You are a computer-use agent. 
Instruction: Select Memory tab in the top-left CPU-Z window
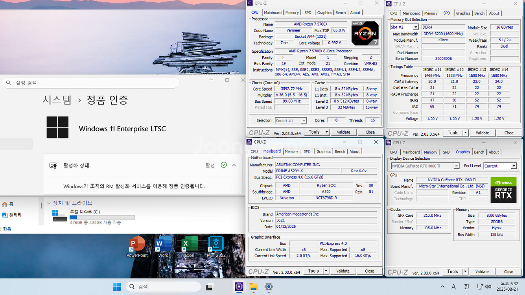pos(292,13)
